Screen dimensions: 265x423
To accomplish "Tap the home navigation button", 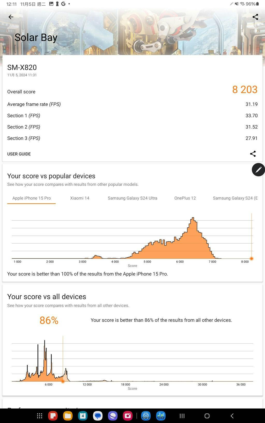I will click(207, 416).
